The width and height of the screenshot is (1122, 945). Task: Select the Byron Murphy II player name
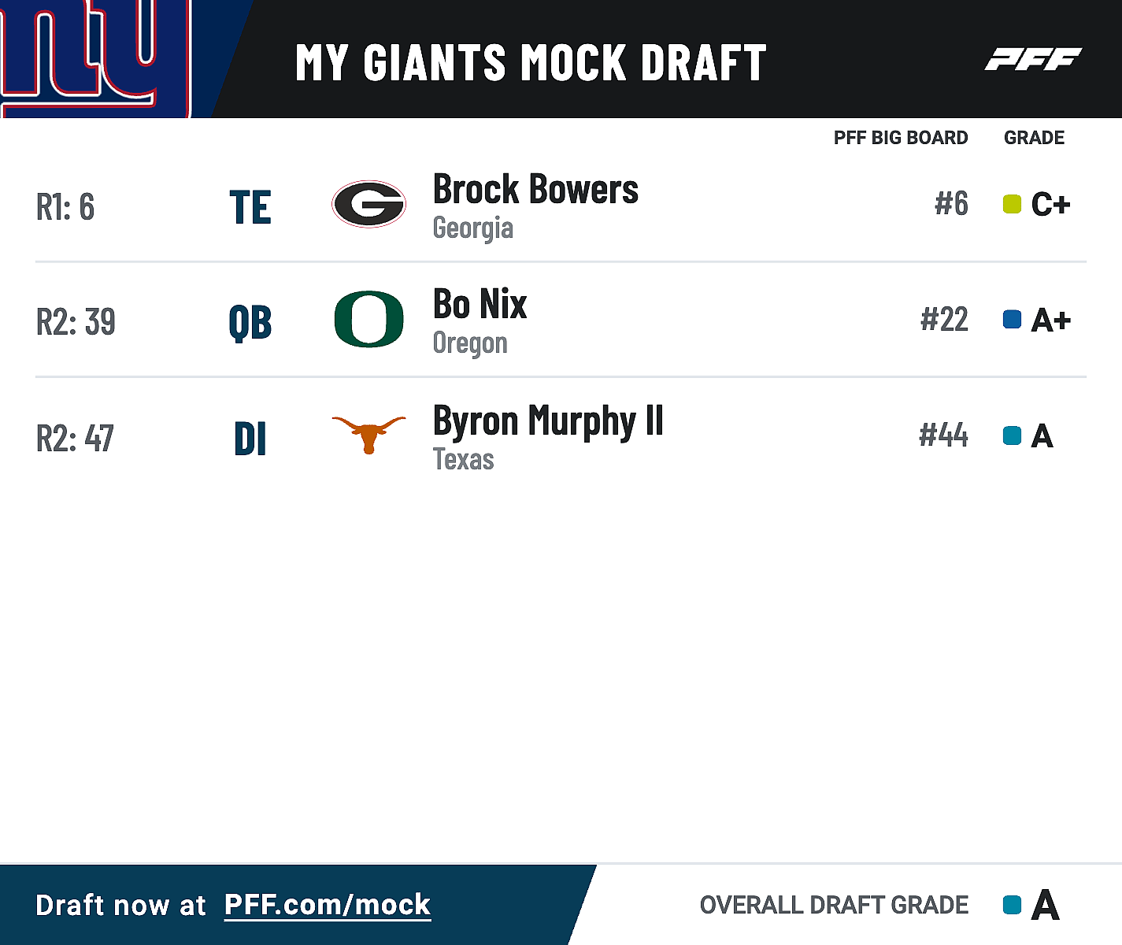[548, 421]
